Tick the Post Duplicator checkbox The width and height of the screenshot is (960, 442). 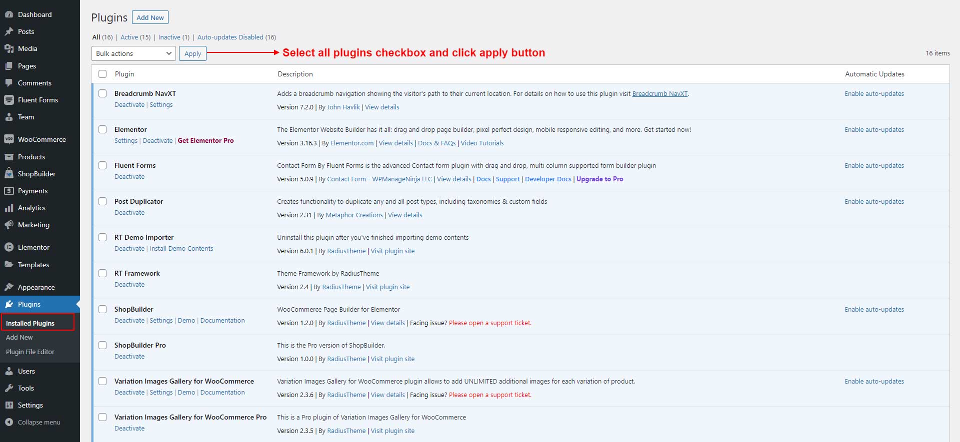point(102,201)
